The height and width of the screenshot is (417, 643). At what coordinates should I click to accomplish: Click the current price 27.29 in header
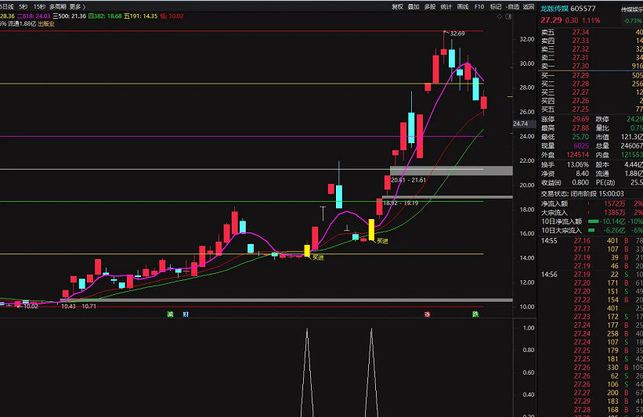(551, 20)
